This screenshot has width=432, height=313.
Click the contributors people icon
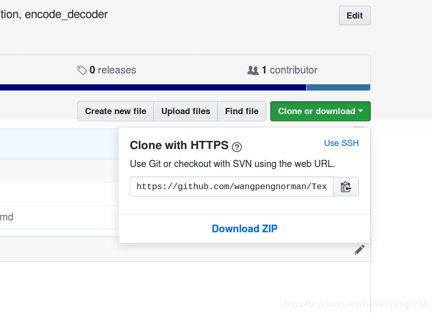pyautogui.click(x=253, y=70)
